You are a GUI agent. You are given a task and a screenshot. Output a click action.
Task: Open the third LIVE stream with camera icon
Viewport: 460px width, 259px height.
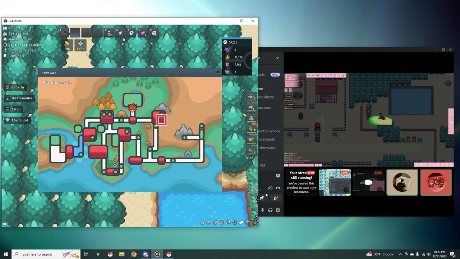pyautogui.click(x=368, y=182)
